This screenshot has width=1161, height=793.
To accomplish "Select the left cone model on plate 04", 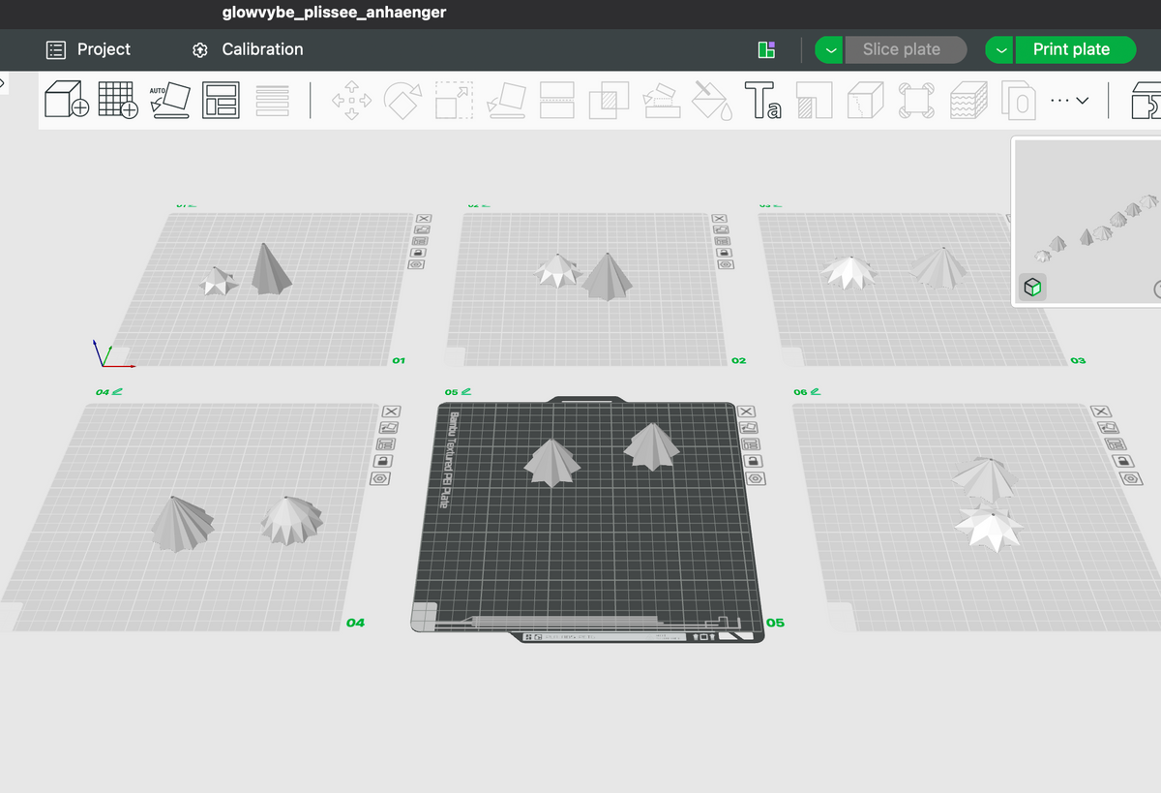I will tap(182, 525).
